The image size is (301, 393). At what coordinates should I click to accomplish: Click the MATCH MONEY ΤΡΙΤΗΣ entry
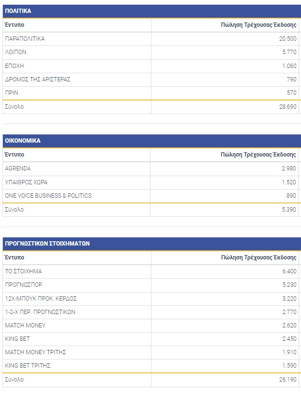click(35, 352)
